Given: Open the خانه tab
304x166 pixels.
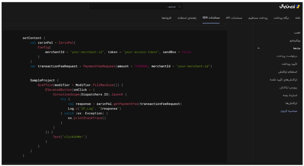Looking at the screenshot, I should click(297, 18).
